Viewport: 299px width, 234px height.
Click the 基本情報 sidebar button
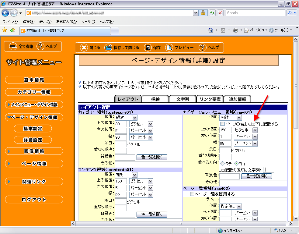34,80
